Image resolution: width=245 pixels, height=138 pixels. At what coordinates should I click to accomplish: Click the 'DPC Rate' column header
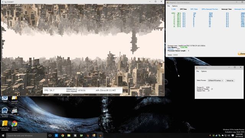coord(194,9)
